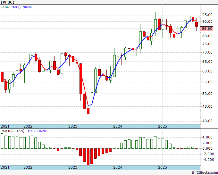The width and height of the screenshot is (218, 175).
Task: Click 2025 on the price chart timeline
Action: (163, 126)
